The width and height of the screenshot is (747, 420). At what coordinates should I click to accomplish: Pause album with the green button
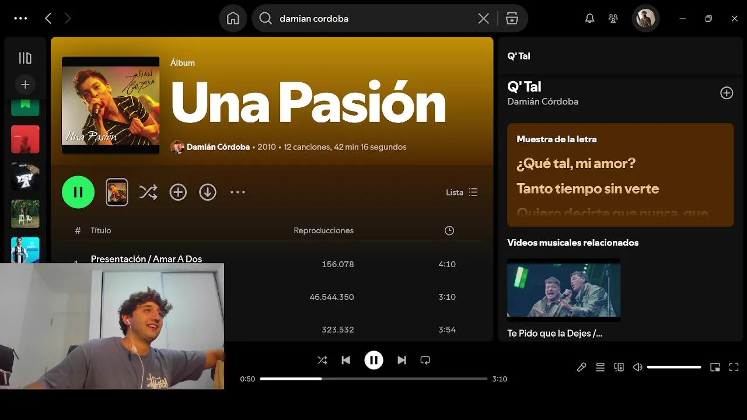tap(78, 192)
